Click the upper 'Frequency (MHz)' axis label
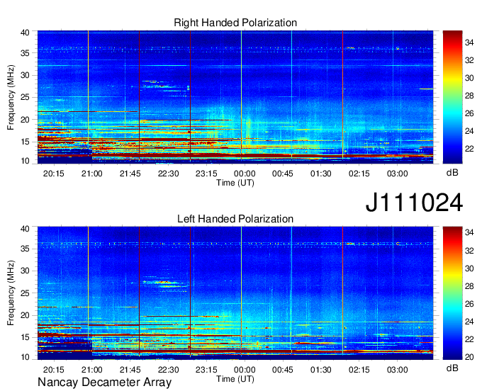 coord(11,97)
